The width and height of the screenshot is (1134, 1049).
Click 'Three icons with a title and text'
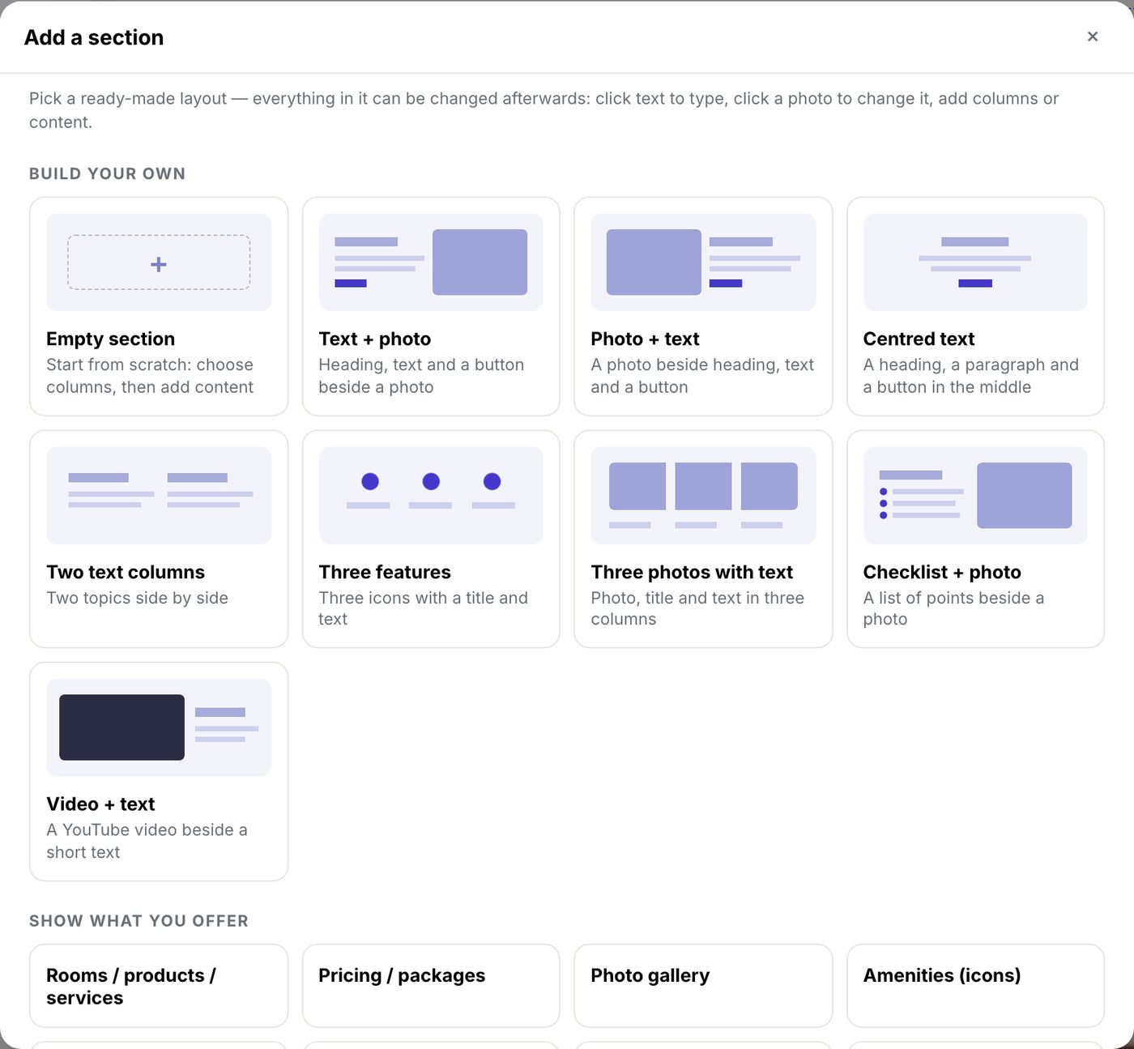[423, 608]
